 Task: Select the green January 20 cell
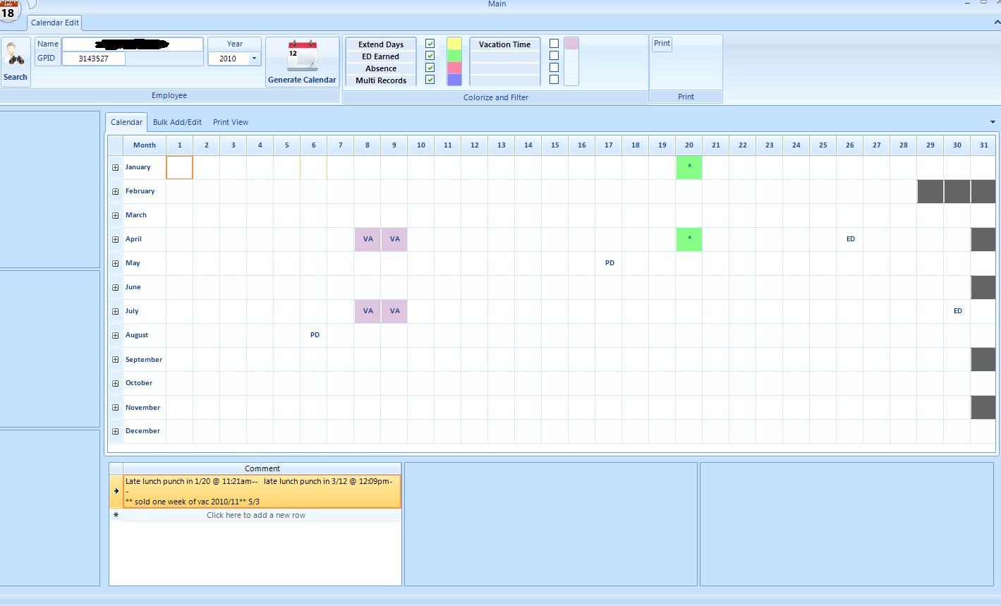click(689, 167)
